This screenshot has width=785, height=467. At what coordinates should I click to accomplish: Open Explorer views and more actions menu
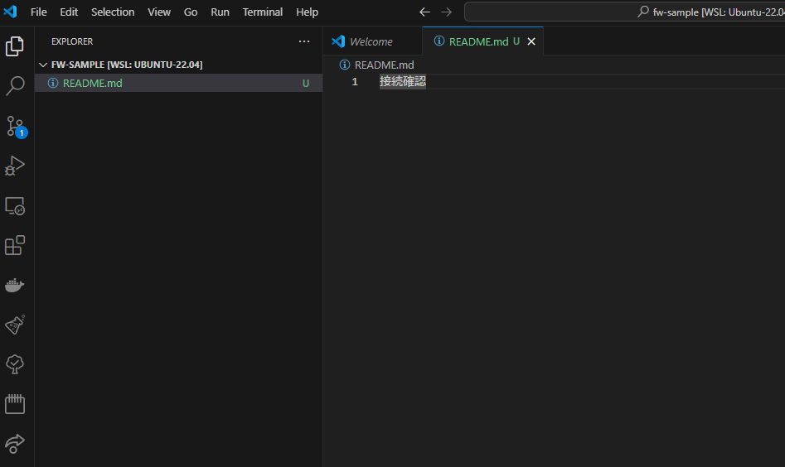(x=304, y=41)
